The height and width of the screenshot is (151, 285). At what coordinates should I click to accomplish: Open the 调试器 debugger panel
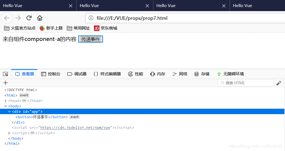[x=77, y=74]
